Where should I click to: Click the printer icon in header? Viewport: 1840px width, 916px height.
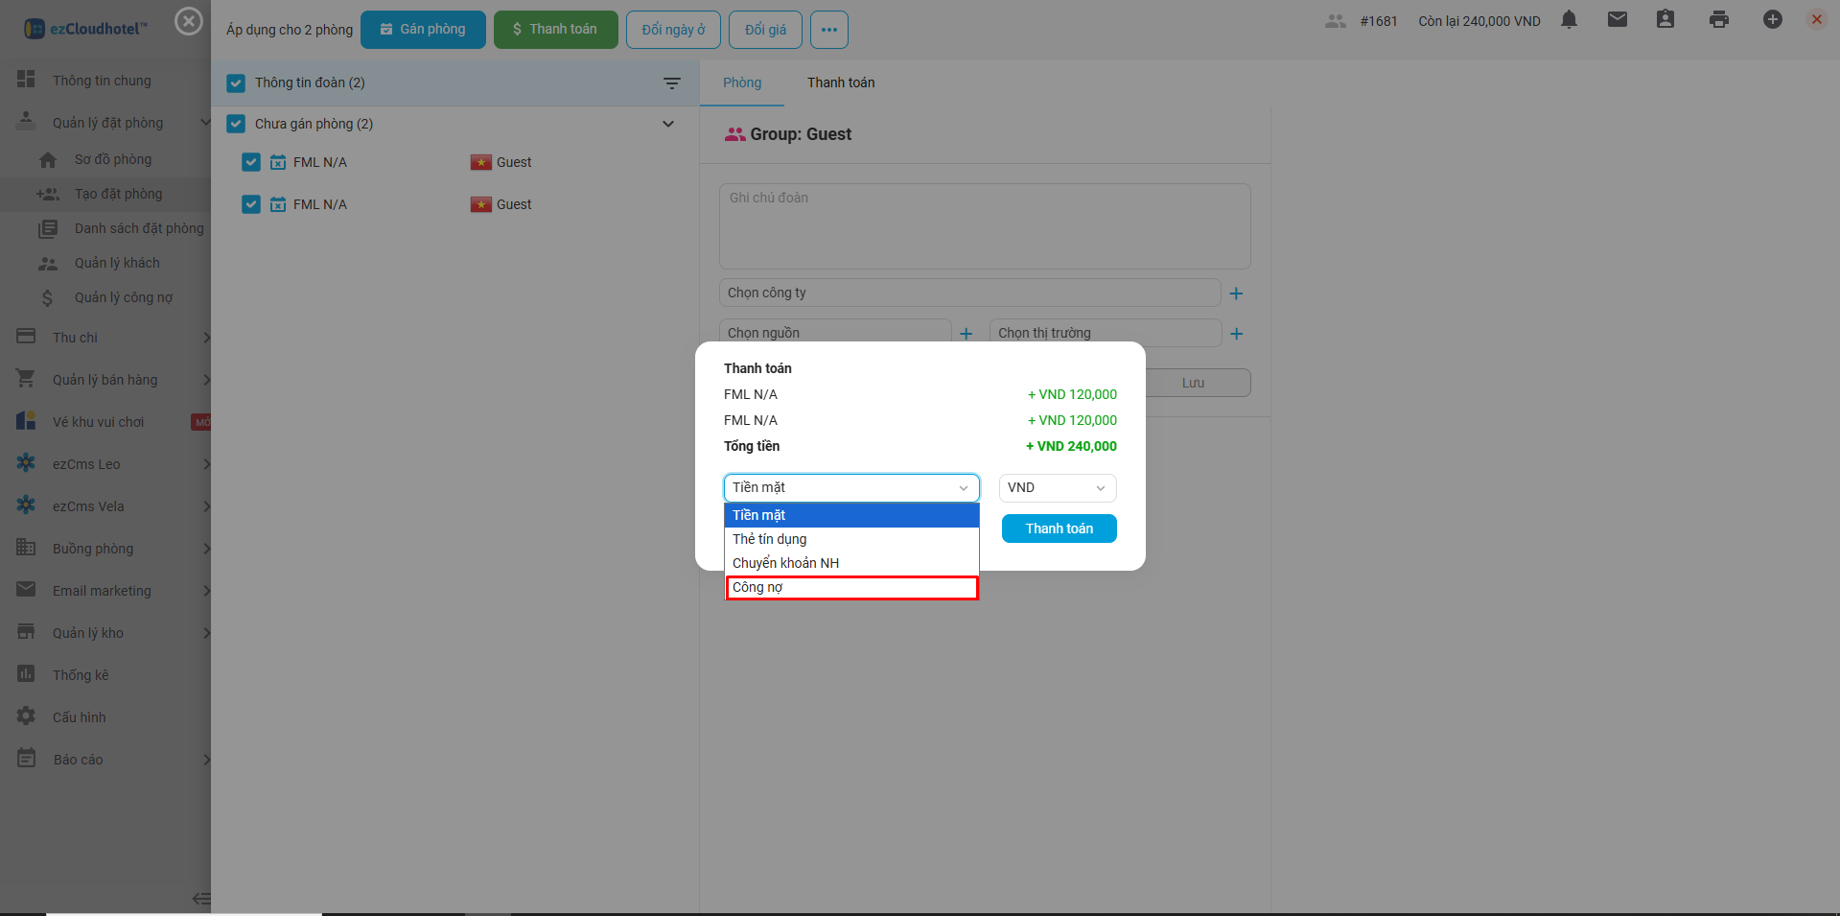(x=1718, y=20)
